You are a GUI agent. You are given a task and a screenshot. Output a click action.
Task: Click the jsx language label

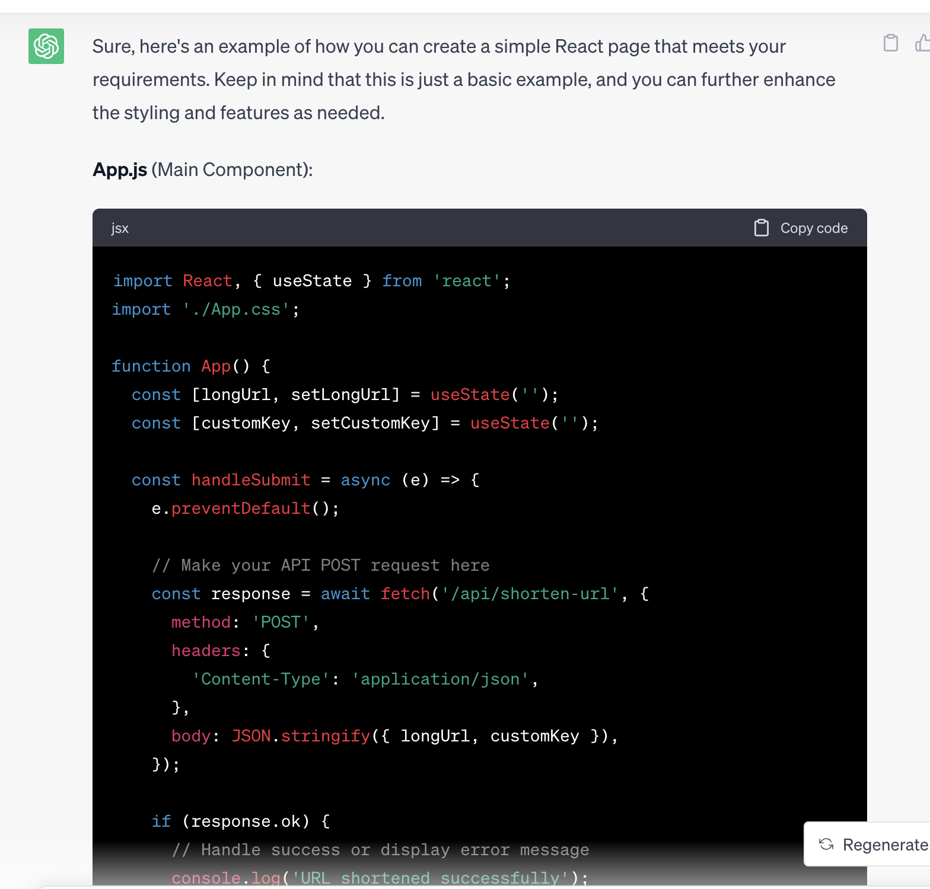tap(120, 228)
